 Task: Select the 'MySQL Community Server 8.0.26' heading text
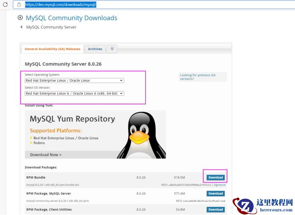click(63, 64)
